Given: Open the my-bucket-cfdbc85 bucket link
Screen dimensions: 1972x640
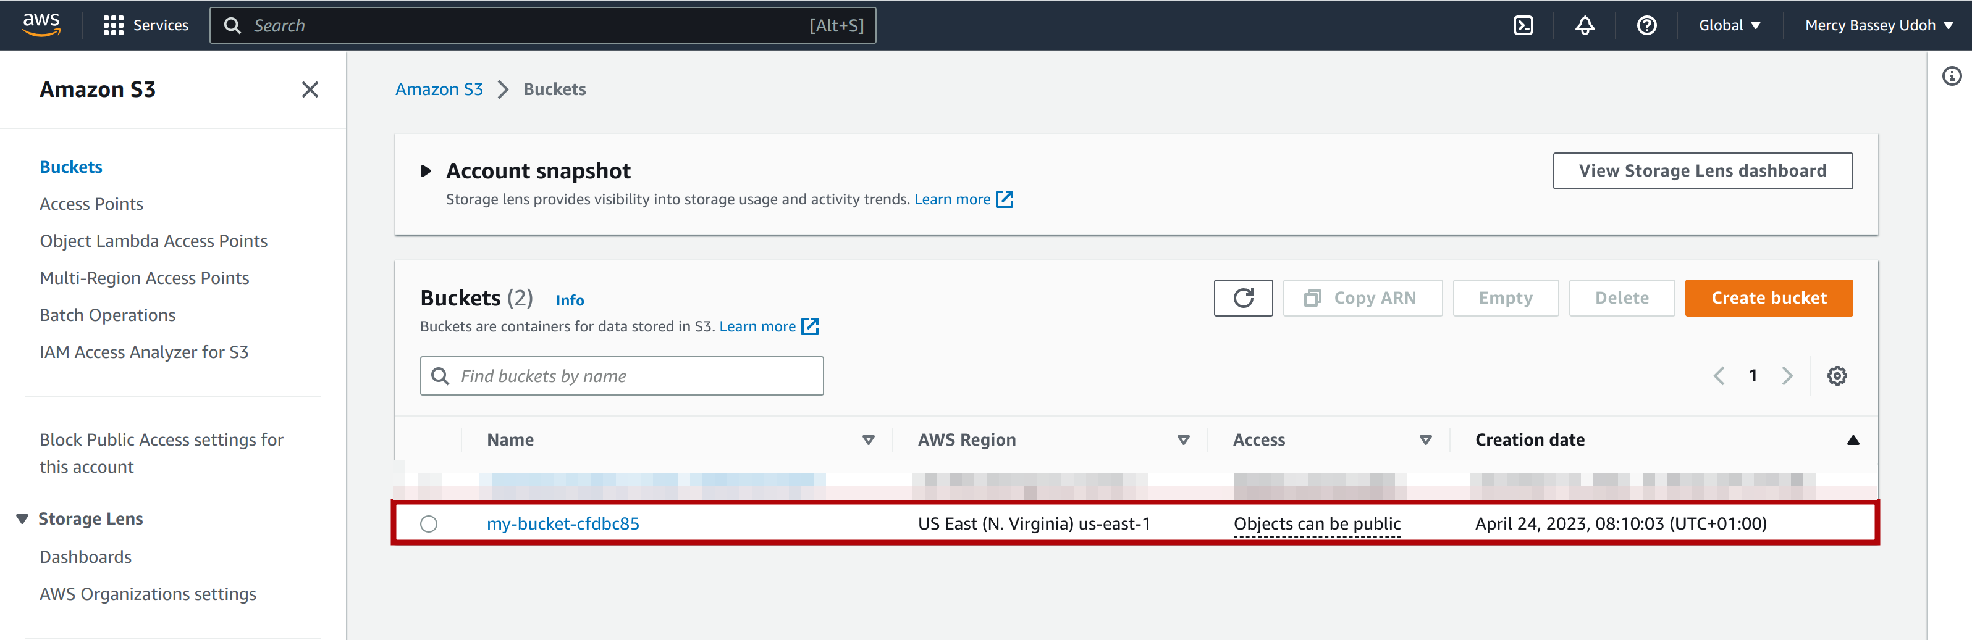Looking at the screenshot, I should [563, 524].
